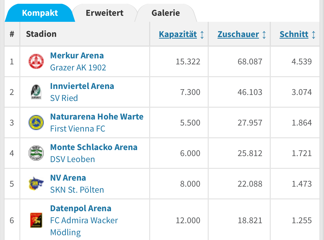Viewport: 324px width, 240px height.
Task: Click the FC Admira Wacker Mödling crest
Action: pos(36,220)
